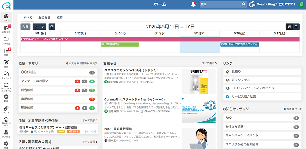
Task: Open ユニリタからのお知らせ summary row
Action: (x=262, y=145)
